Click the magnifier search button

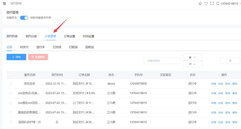pos(230,61)
